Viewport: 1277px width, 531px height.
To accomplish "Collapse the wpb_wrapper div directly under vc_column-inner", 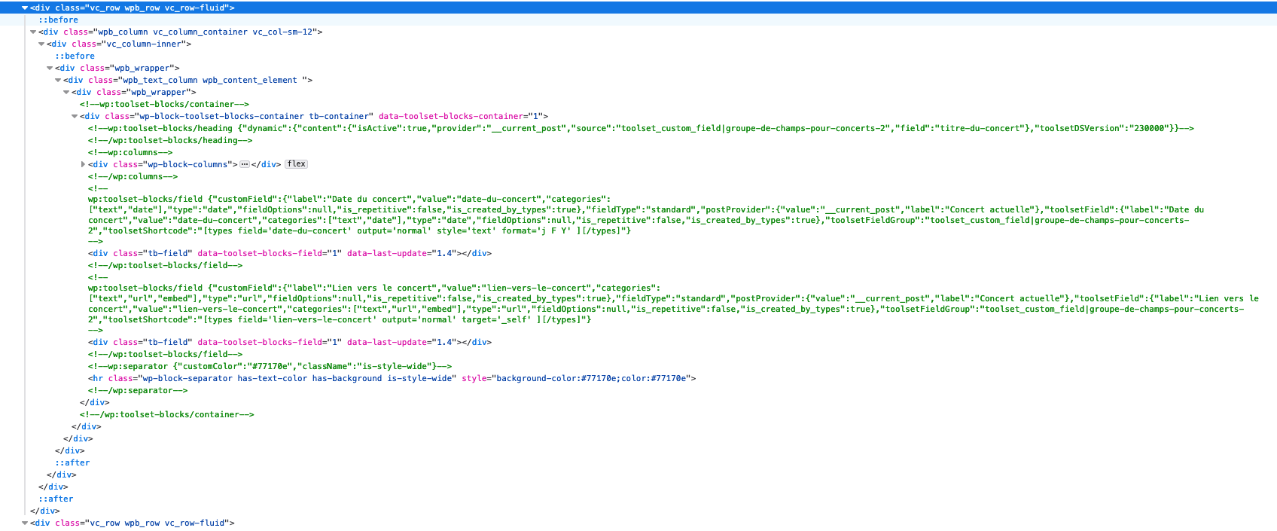I will 50,68.
